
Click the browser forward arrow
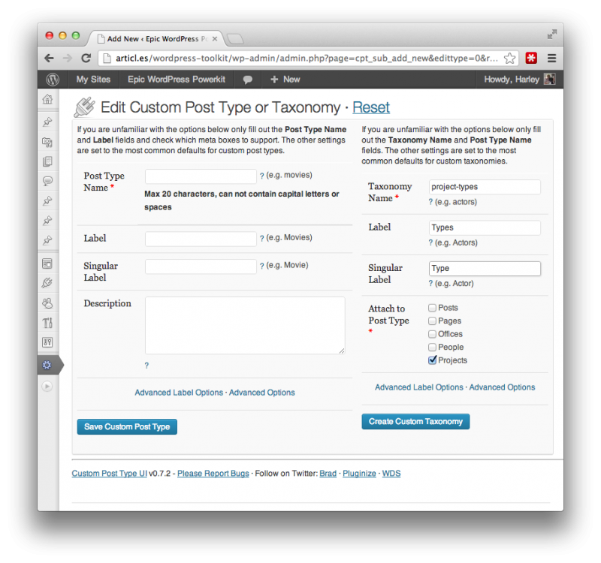(67, 59)
